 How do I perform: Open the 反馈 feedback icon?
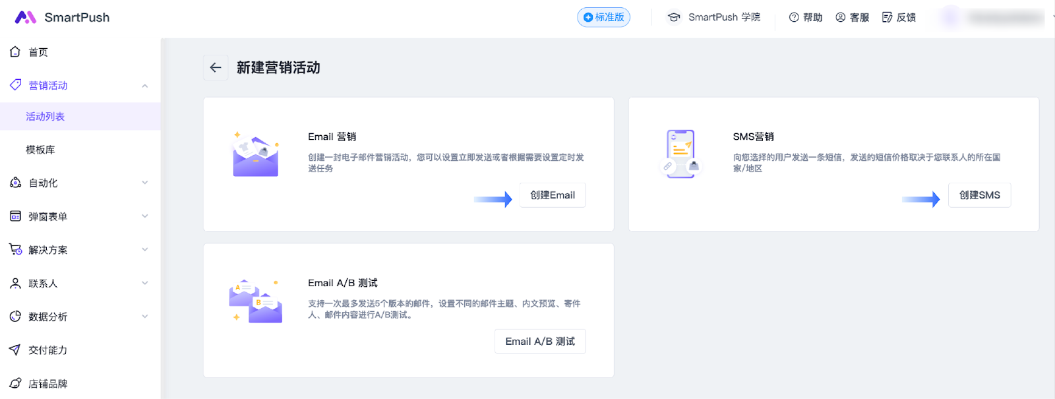tap(887, 17)
